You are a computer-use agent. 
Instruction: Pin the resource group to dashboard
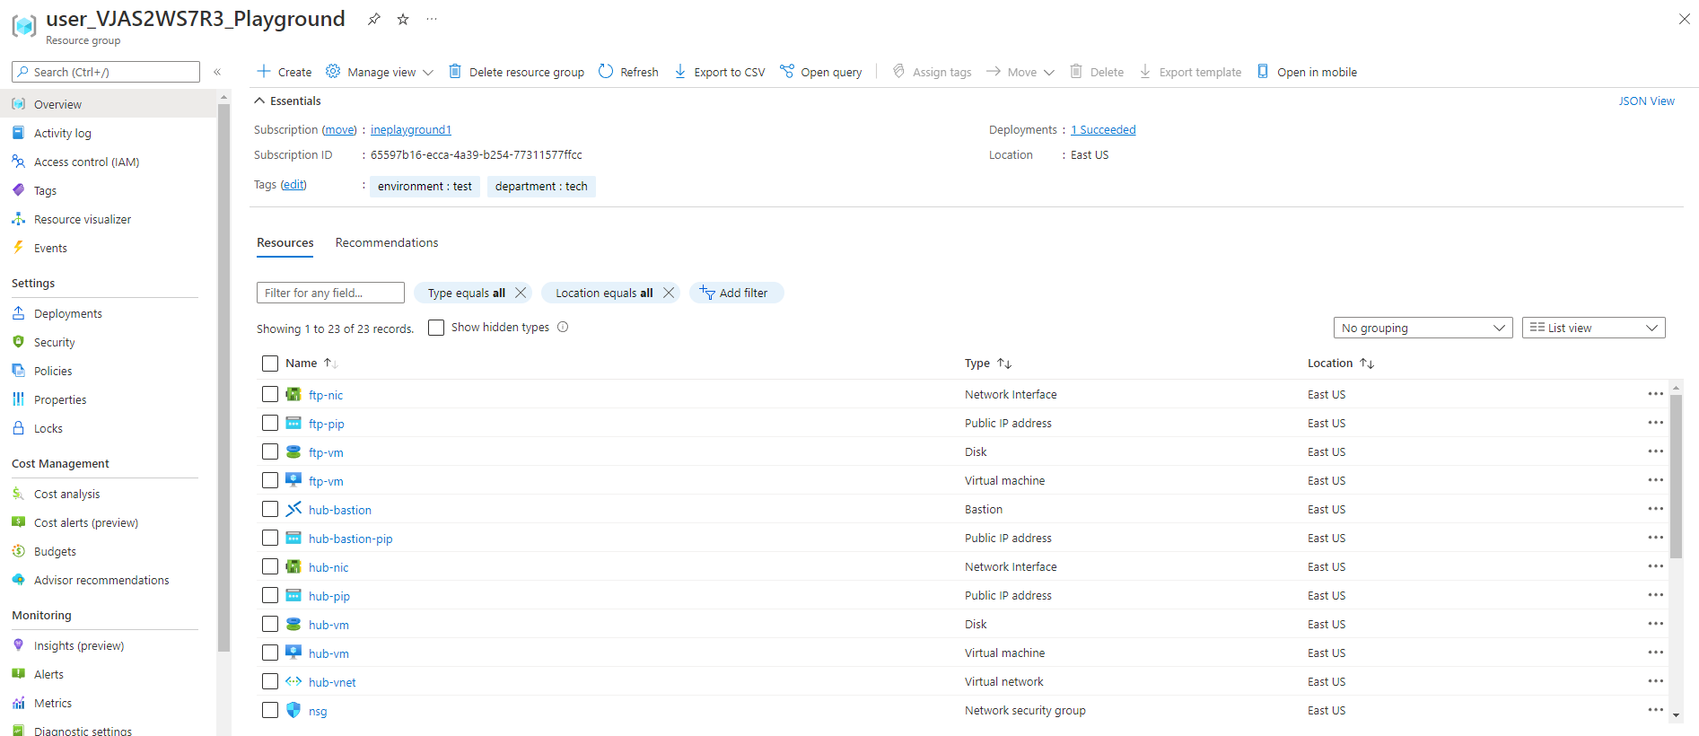tap(373, 19)
